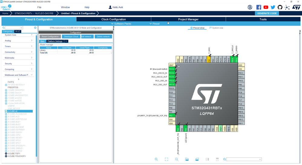Collapse Middleware and Software Packs category
302x165 pixels.
[x=18, y=75]
